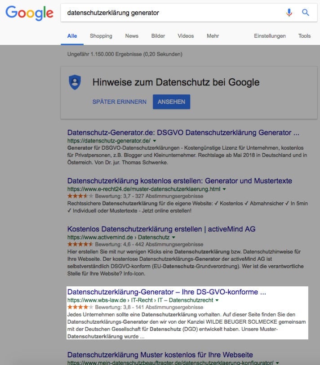Open the Videos results tab
This screenshot has width=320, height=365.
(x=186, y=36)
